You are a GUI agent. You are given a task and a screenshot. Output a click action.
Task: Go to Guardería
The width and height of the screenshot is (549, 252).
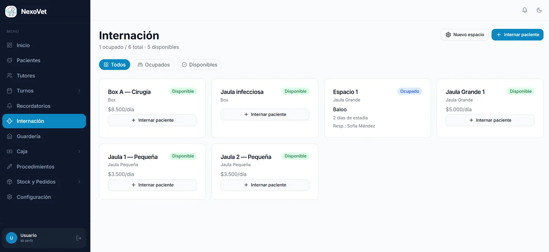44,136
